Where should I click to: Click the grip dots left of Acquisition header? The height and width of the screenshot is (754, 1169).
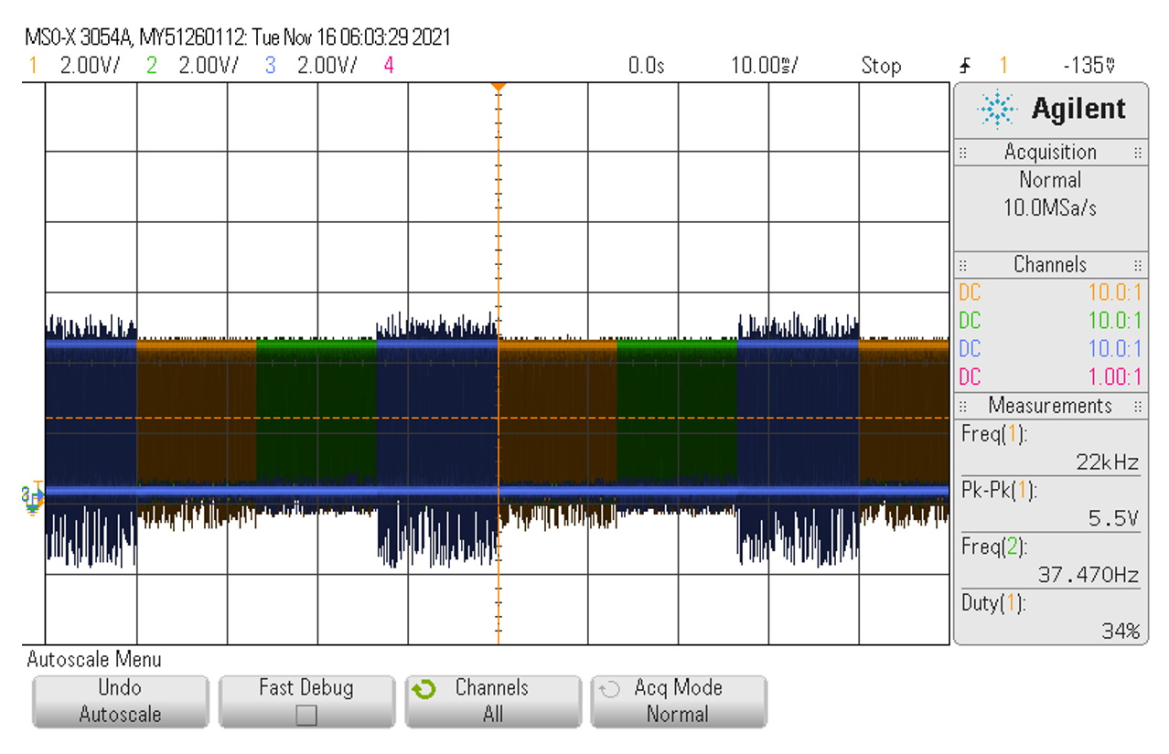pos(964,153)
